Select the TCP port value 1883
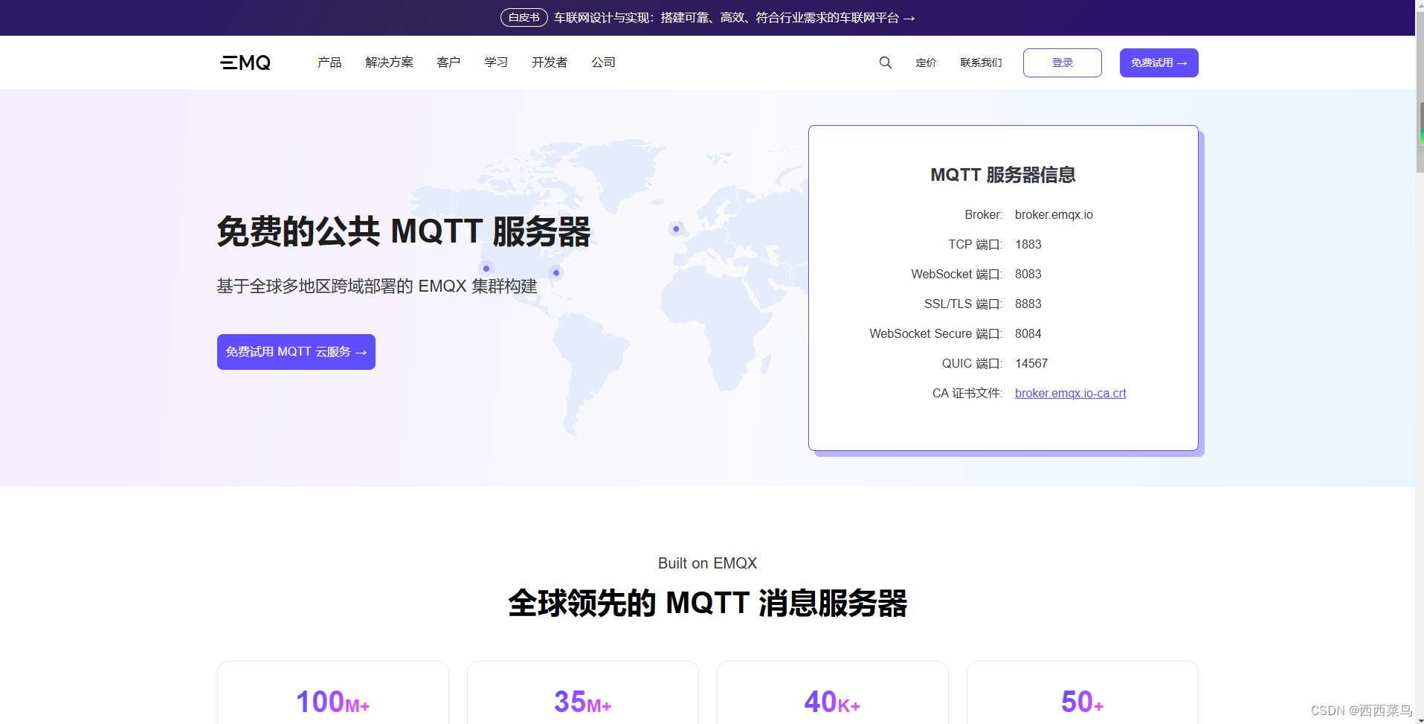The height and width of the screenshot is (724, 1424). pos(1028,244)
